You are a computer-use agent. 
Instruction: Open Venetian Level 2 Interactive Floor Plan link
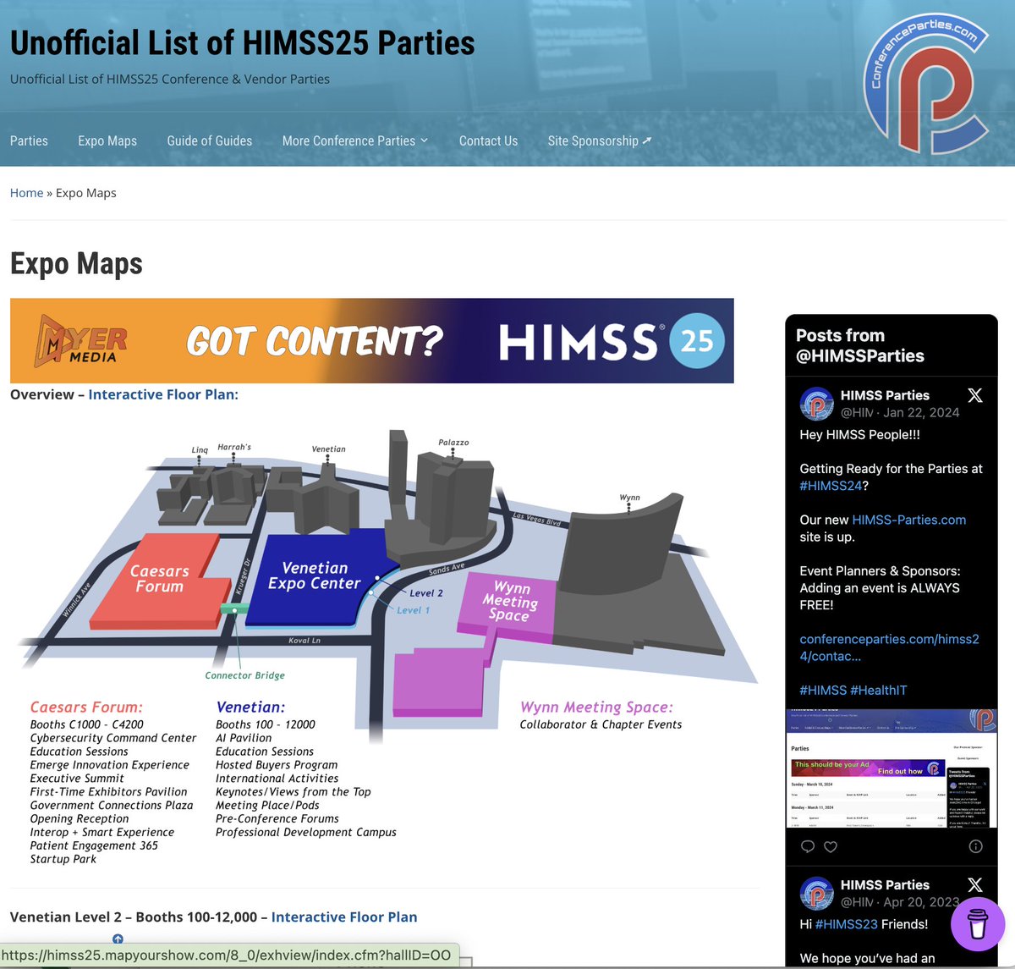tap(344, 917)
